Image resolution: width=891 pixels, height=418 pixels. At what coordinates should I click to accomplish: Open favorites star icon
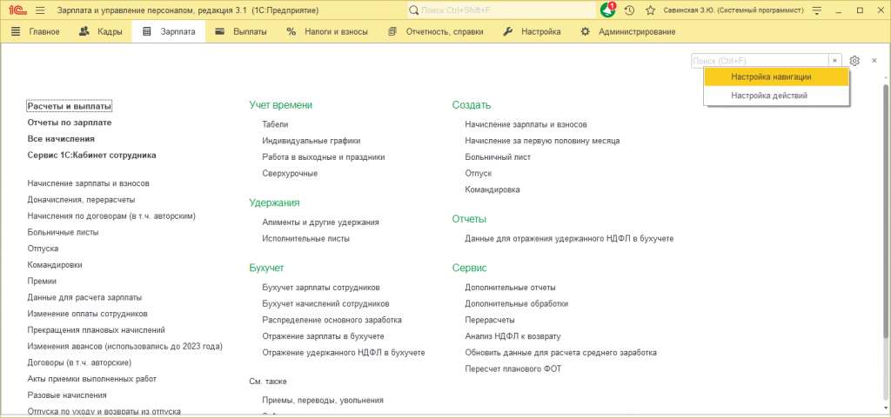[x=651, y=10]
